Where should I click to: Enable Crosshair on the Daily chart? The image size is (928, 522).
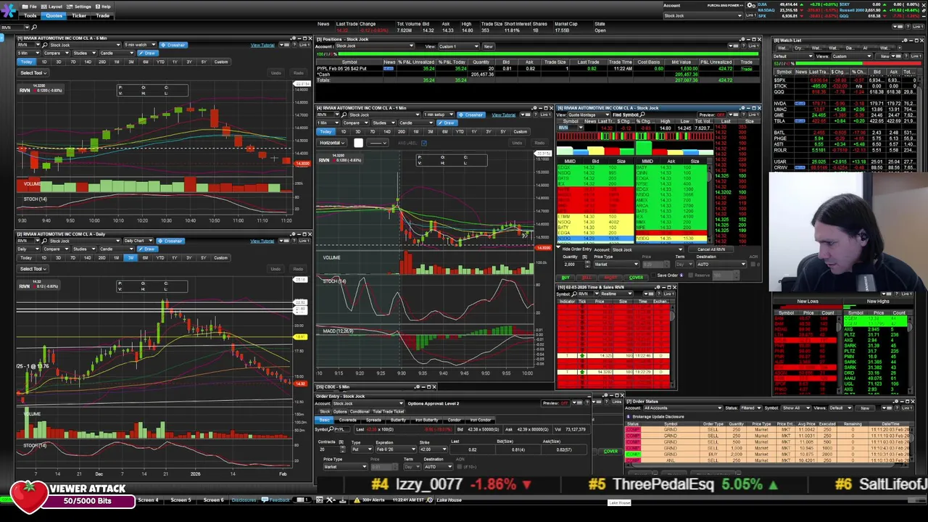(x=171, y=241)
